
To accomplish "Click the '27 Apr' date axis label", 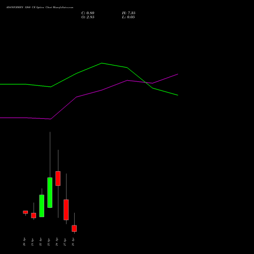I will click(65, 242).
